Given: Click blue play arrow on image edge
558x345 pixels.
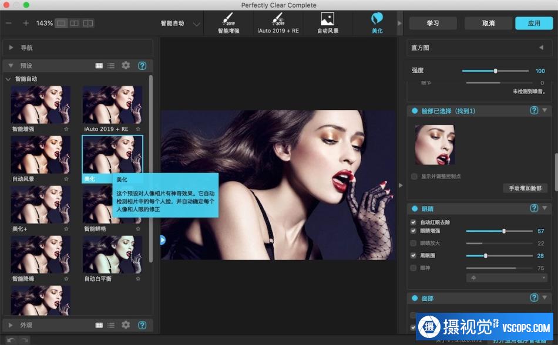Looking at the screenshot, I should 163,240.
